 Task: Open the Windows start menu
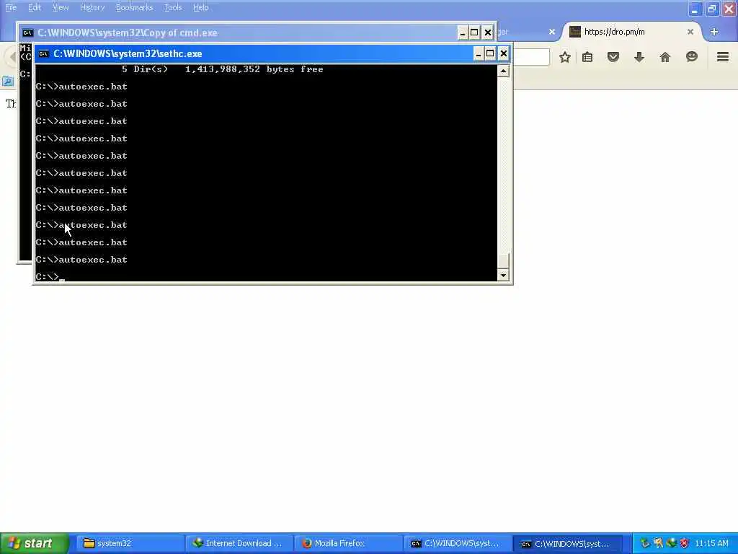(x=35, y=543)
